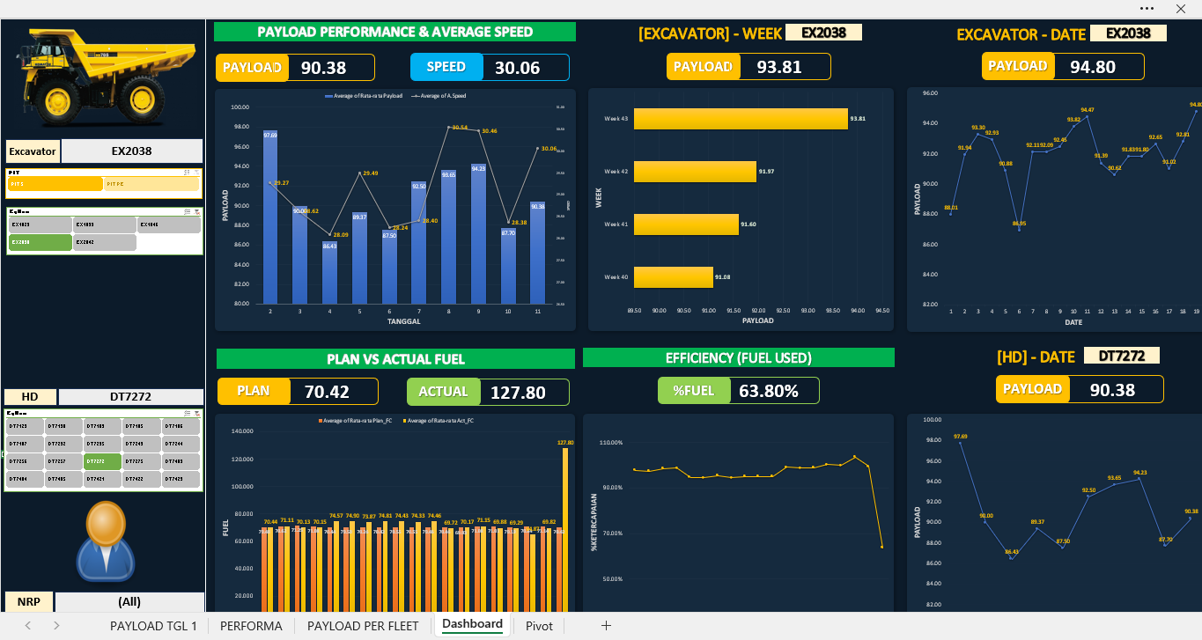1202x640 pixels.
Task: Toggle multi-select icon on the excavator slicer
Action: pos(187,211)
